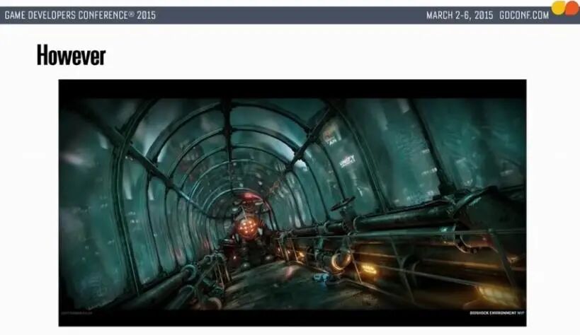Click the "Bioshock Environment WIP" caption
Viewport: 580px width, 335px height.
pyautogui.click(x=496, y=313)
